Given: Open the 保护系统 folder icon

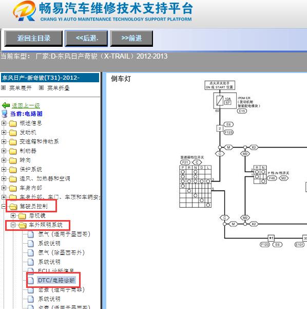Looking at the screenshot, I should tap(13, 170).
